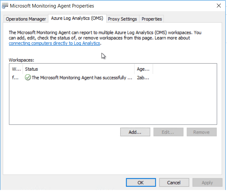The width and height of the screenshot is (227, 191).
Task: Click the Microsoft Monitoring Agent title bar icon
Action: tap(5, 6)
